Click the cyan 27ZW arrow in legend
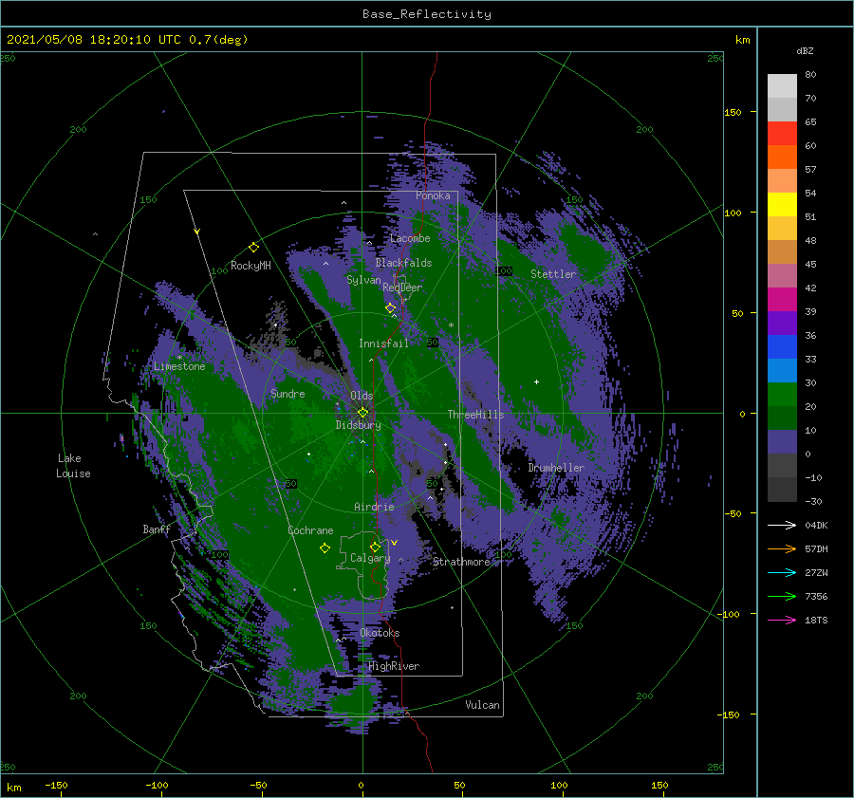 (782, 572)
